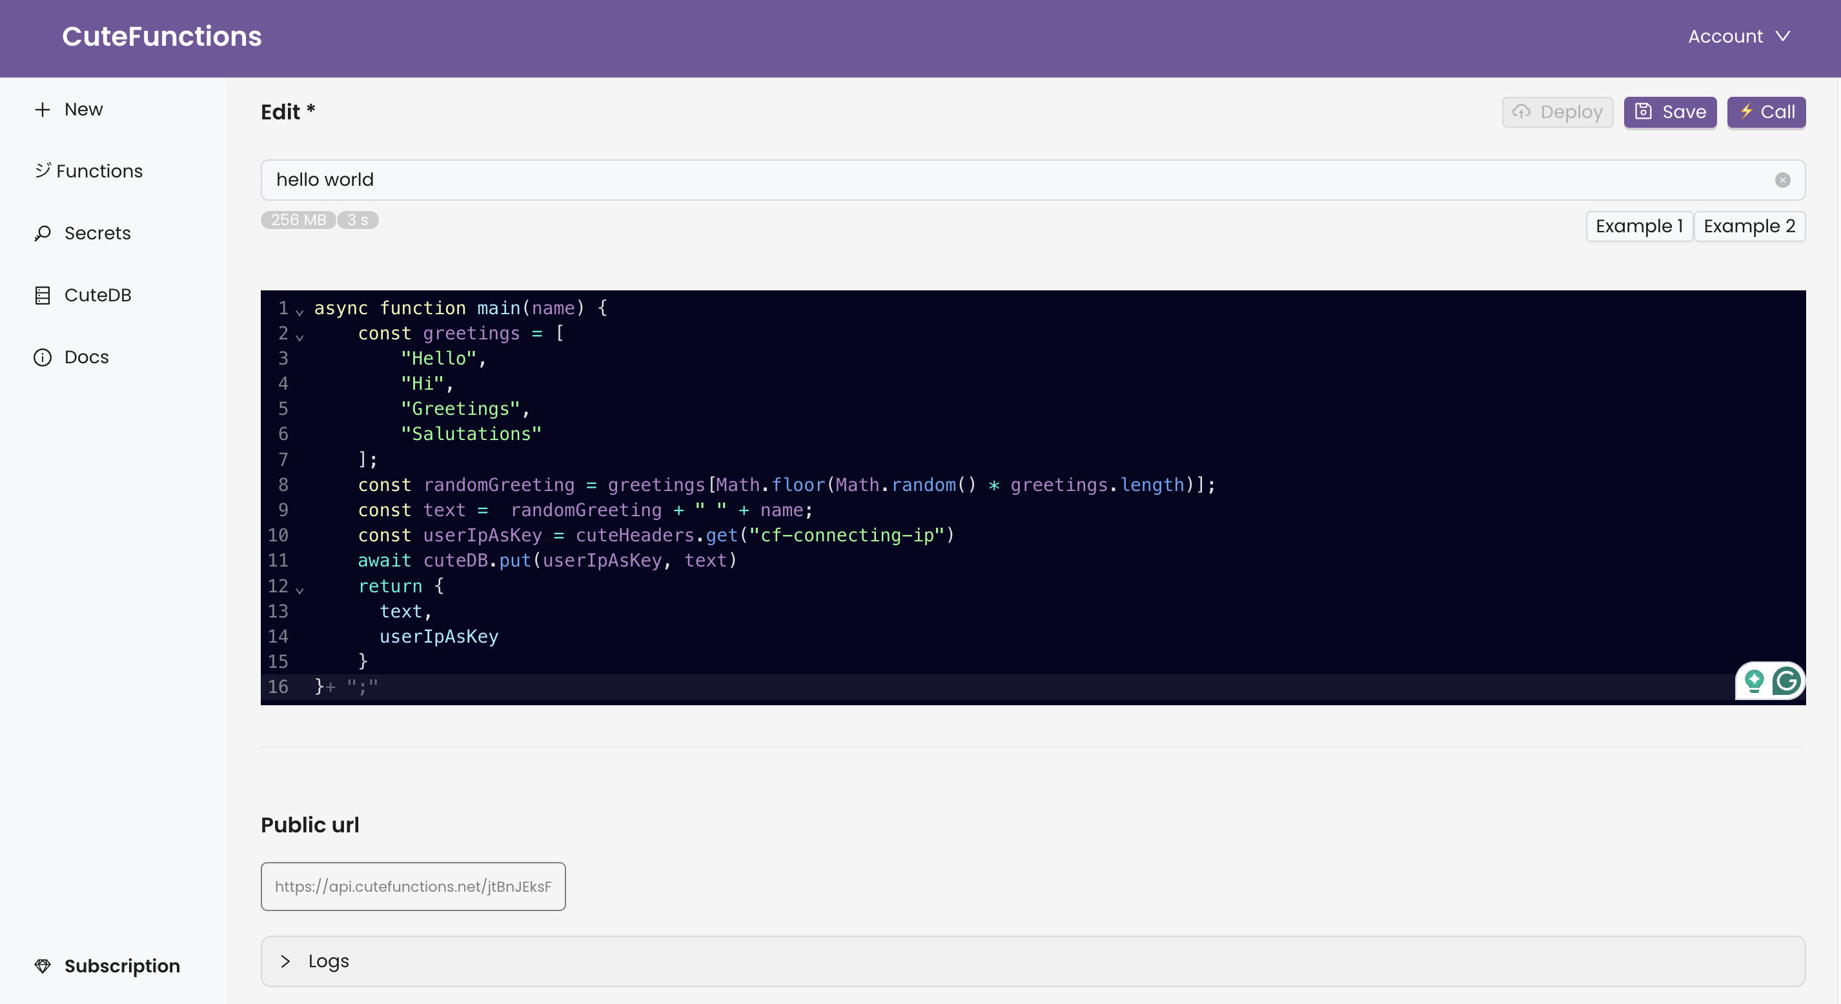The height and width of the screenshot is (1004, 1841).
Task: Click the plus icon next to New
Action: [x=42, y=109]
